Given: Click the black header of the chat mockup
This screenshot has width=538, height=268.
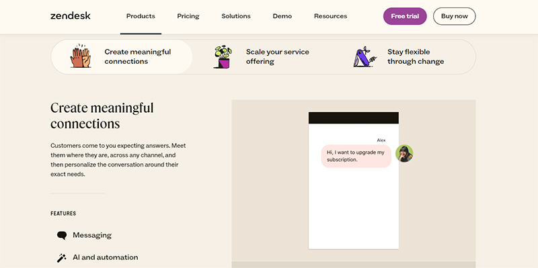Looking at the screenshot, I should [354, 118].
